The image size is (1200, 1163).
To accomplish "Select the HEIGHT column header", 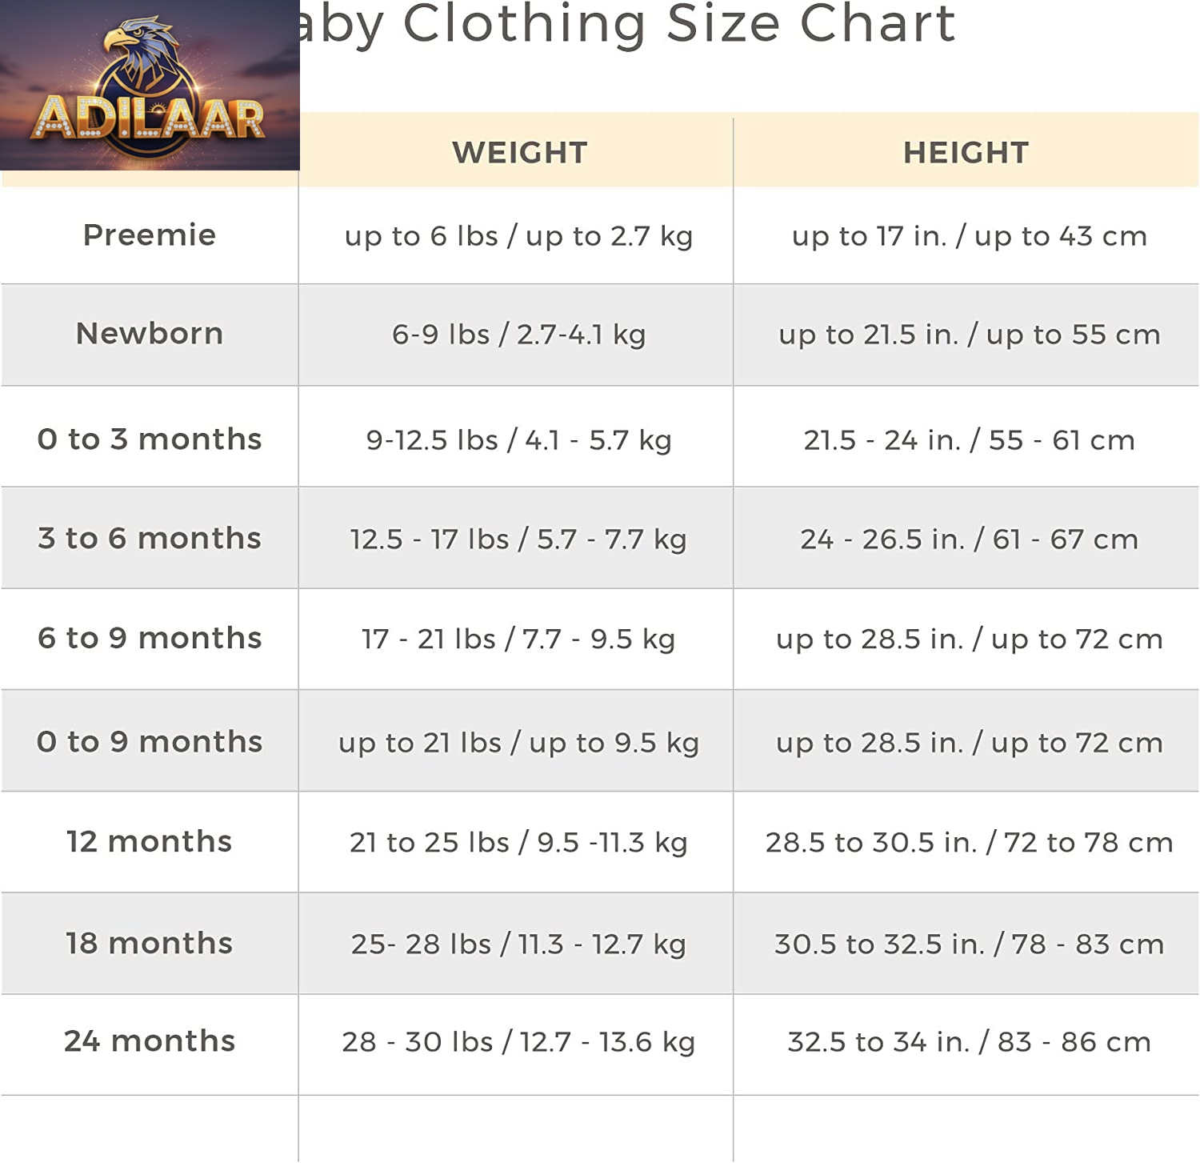I will click(x=966, y=152).
